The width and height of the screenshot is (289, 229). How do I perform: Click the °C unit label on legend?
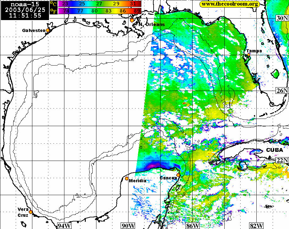click(53, 4)
